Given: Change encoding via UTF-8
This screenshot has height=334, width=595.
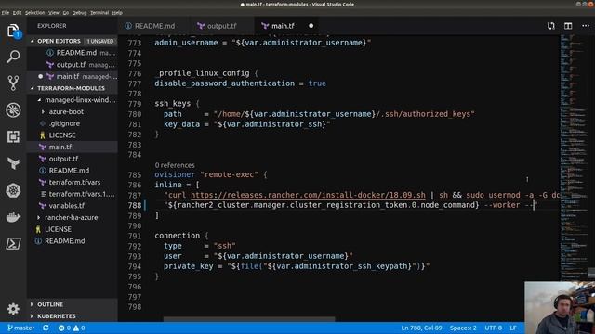Looking at the screenshot, I should (494, 328).
